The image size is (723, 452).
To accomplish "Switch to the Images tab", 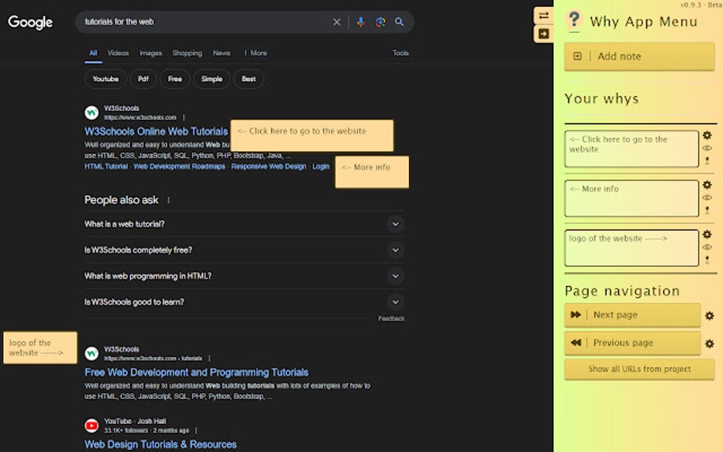I will coord(150,52).
